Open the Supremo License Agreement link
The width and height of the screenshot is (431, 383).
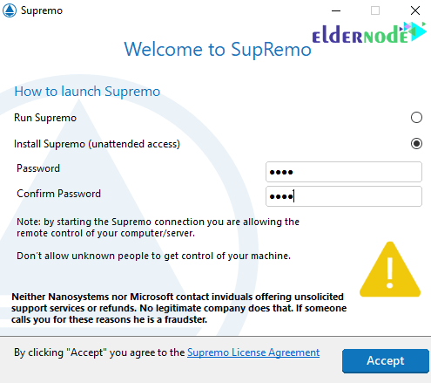coord(253,352)
